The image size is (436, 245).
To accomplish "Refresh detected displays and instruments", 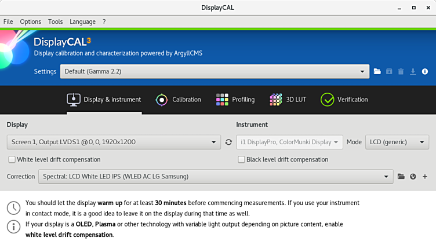I will tap(228, 142).
